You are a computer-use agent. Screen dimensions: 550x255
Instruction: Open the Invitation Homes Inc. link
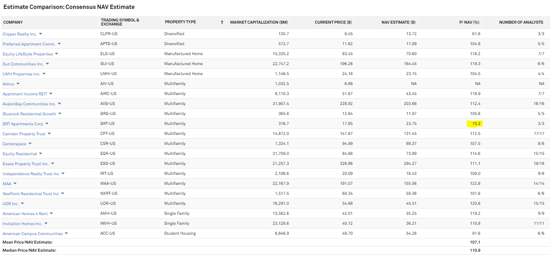tap(22, 223)
